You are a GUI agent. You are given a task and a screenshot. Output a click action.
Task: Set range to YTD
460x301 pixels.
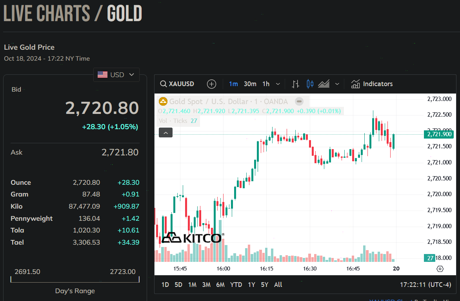236,285
